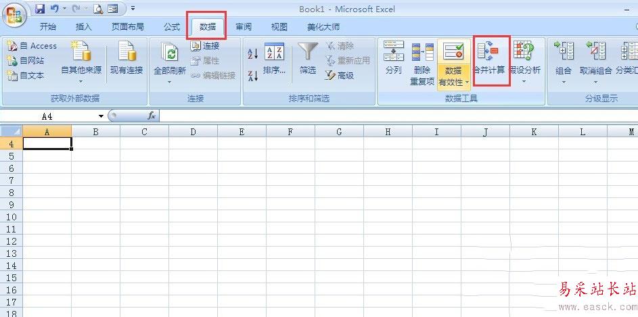The height and width of the screenshot is (317, 638).
Task: Select the 数据 ribbon tab
Action: tap(208, 27)
